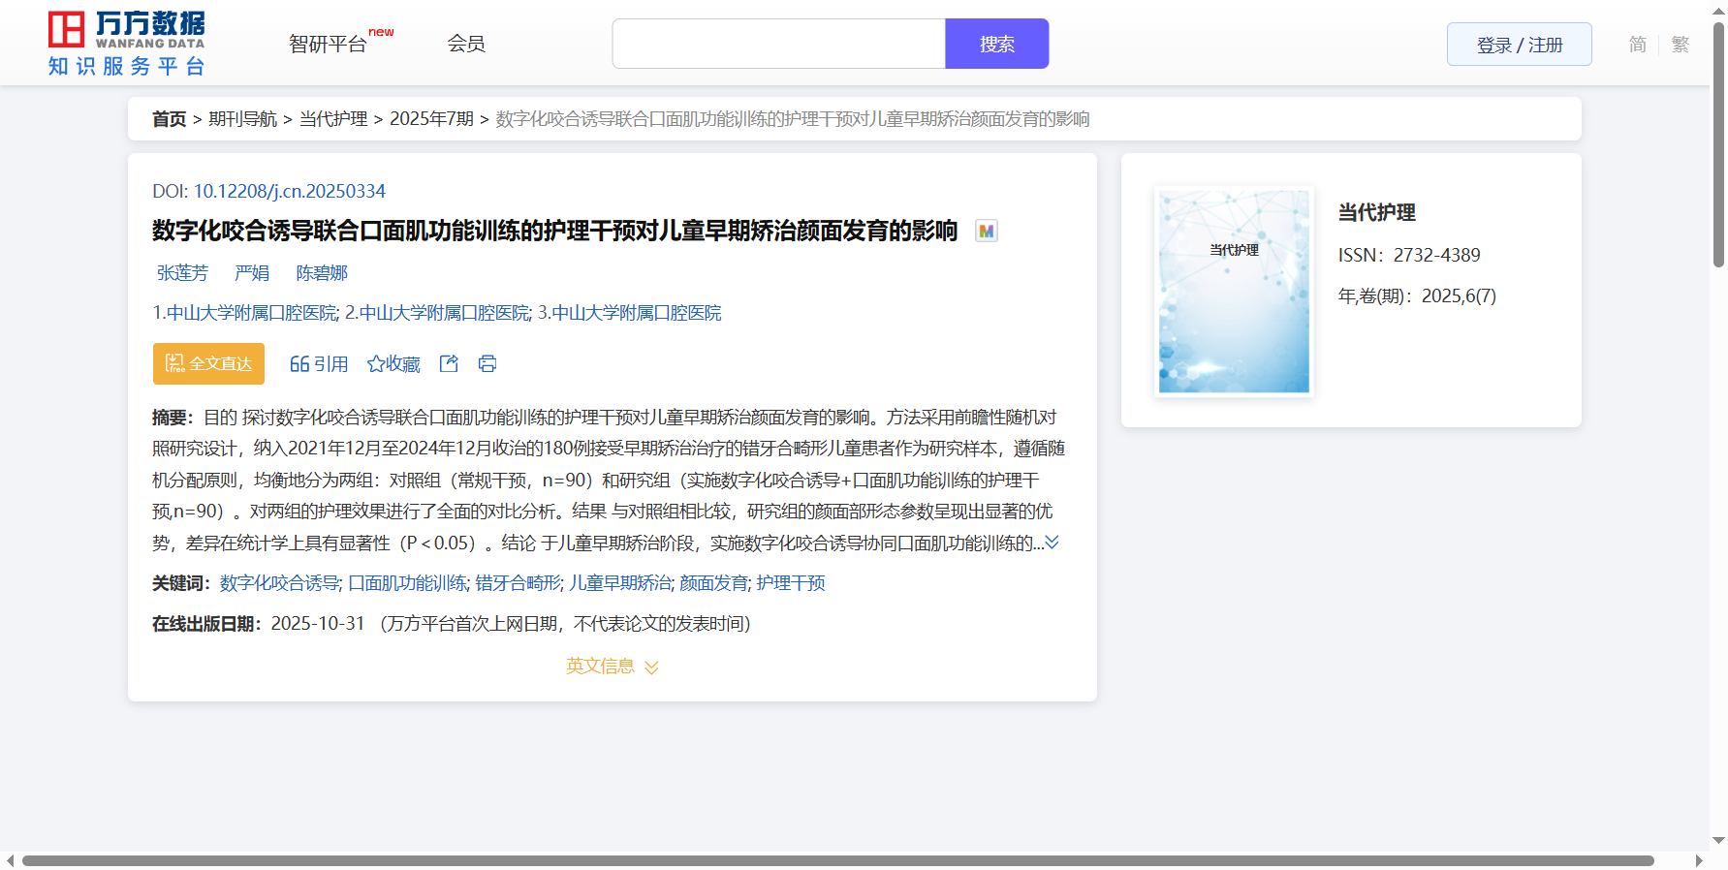This screenshot has width=1728, height=870.
Task: Click the share/export icon
Action: point(449,363)
